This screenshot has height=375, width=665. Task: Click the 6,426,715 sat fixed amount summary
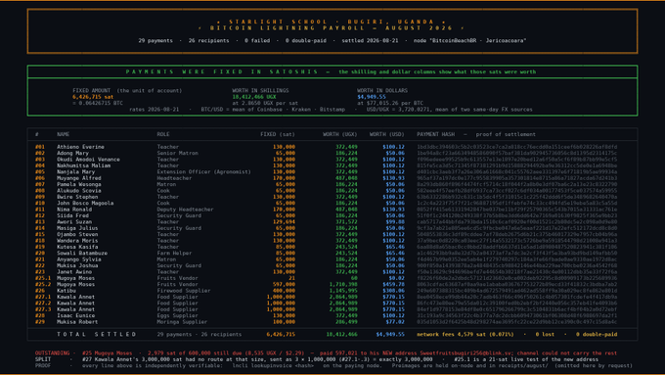tap(93, 97)
